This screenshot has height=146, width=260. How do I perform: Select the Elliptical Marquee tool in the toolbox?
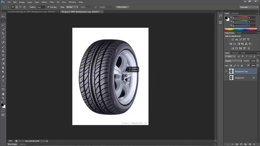click(3, 21)
